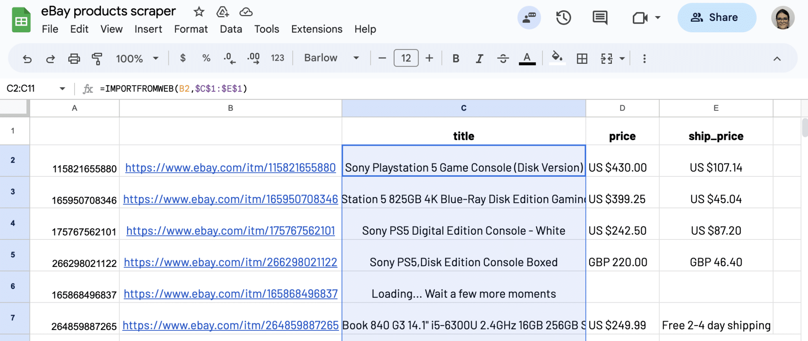This screenshot has height=341, width=808.
Task: Open eBay link for item 175767562101
Action: coord(230,231)
